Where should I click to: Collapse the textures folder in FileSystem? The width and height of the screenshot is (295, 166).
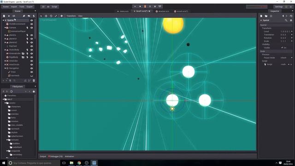(7, 140)
